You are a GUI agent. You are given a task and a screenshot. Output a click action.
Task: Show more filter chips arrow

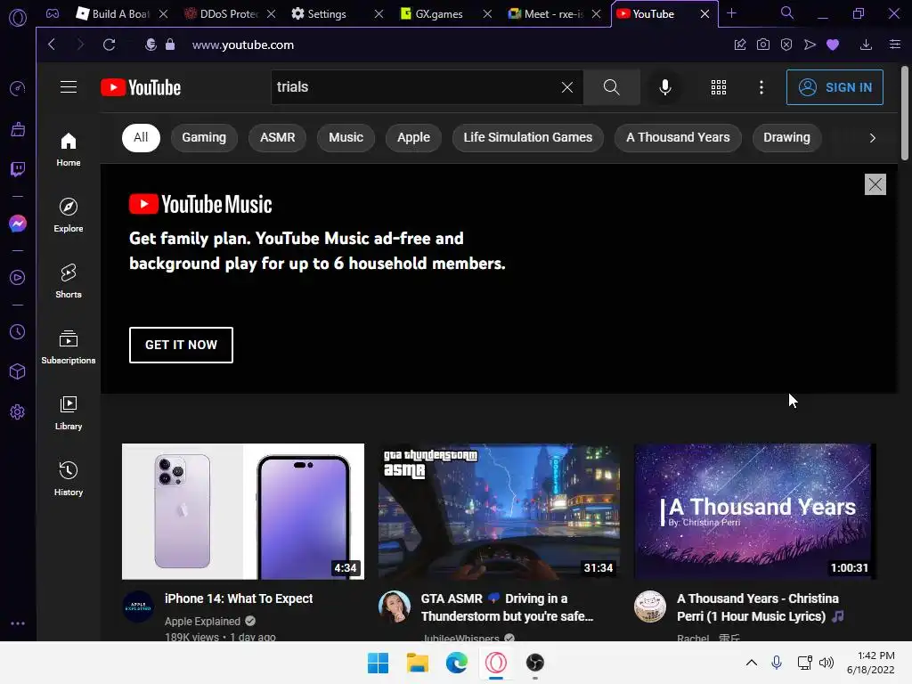pos(873,138)
